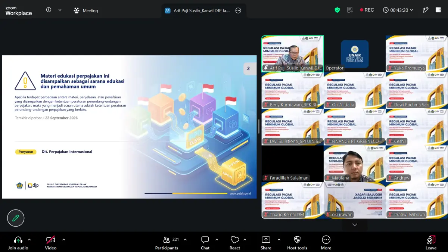Click the www.pajak.go.id link on slide
The image size is (448, 252).
click(240, 193)
